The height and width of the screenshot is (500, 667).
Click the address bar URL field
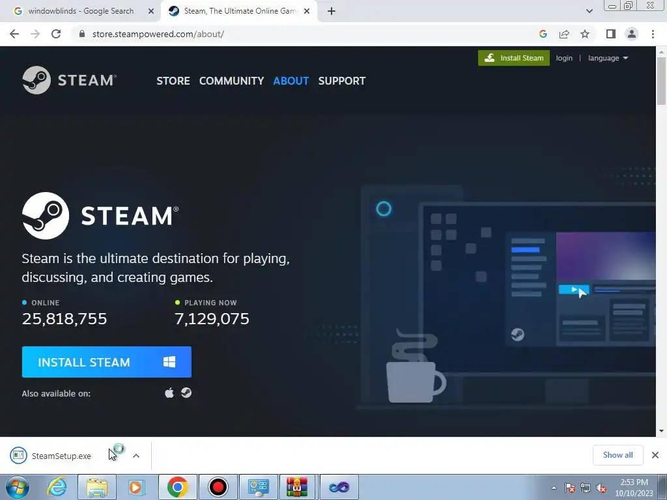(306, 34)
